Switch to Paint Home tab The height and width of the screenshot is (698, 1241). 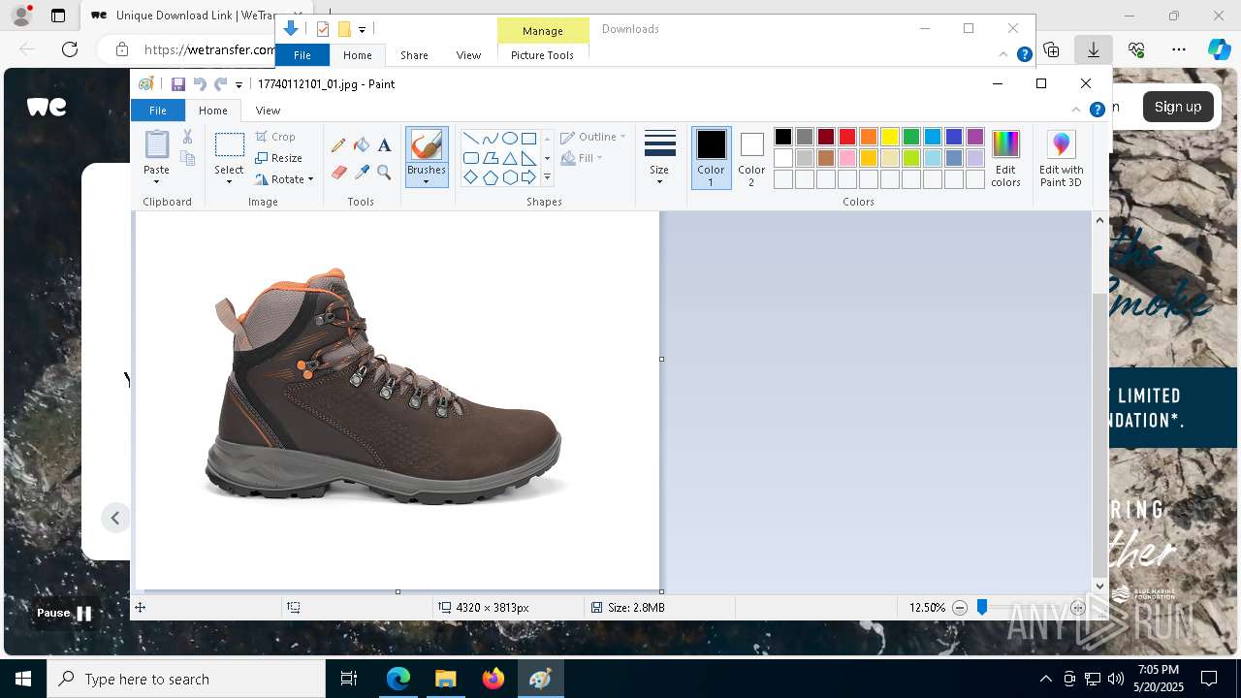point(212,111)
